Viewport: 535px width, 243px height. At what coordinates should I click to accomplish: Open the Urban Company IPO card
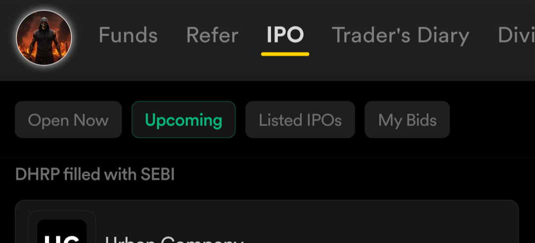267,222
